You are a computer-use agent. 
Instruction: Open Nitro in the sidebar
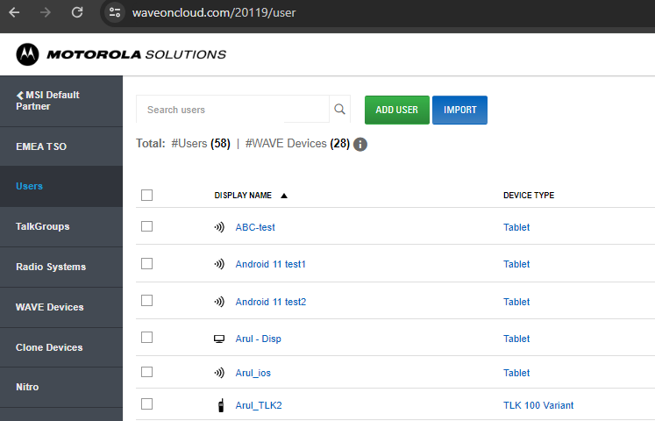(x=61, y=387)
